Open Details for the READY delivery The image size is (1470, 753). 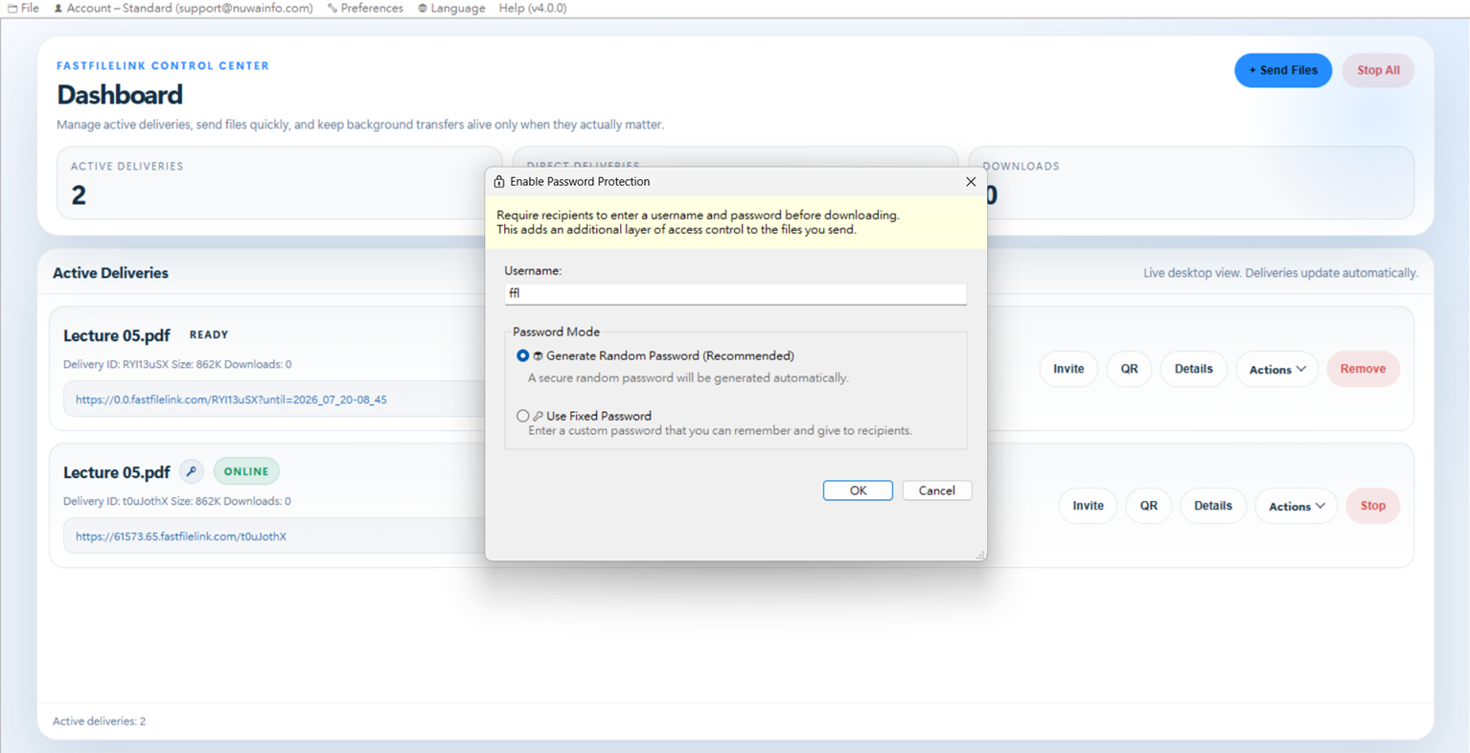point(1193,369)
